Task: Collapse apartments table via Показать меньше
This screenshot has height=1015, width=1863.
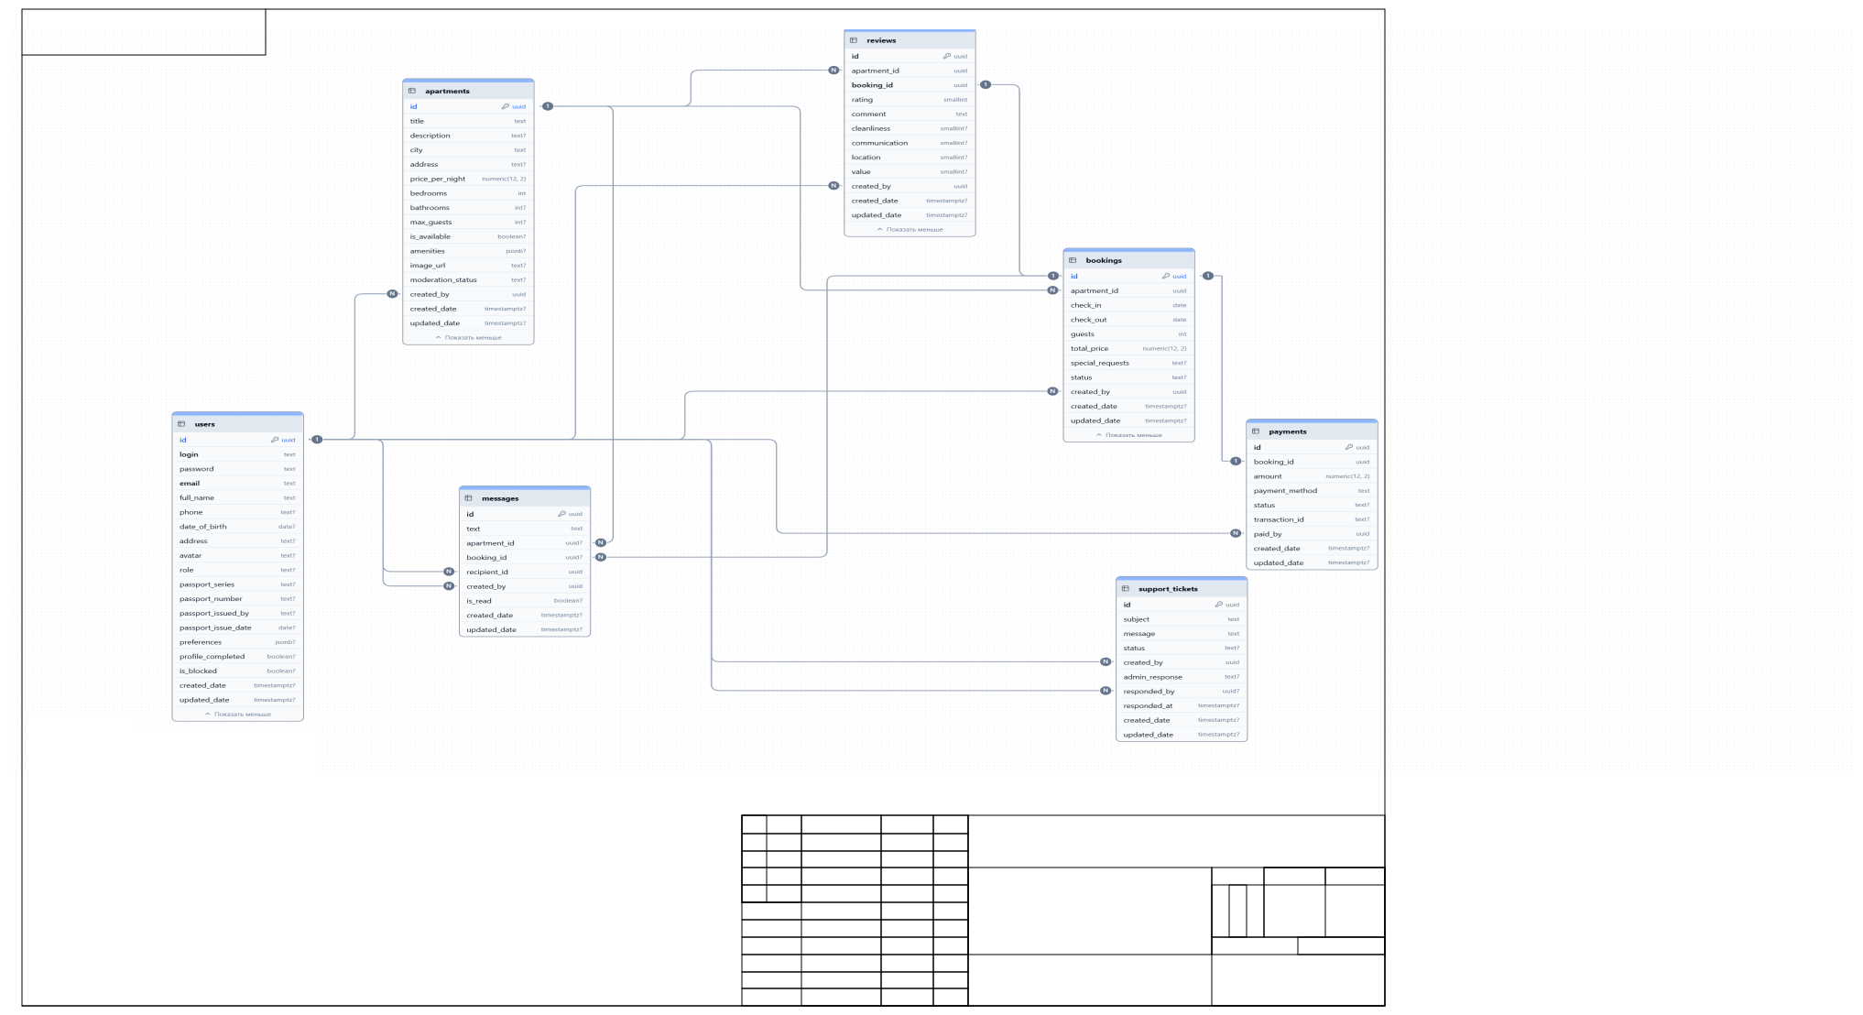Action: tap(468, 338)
